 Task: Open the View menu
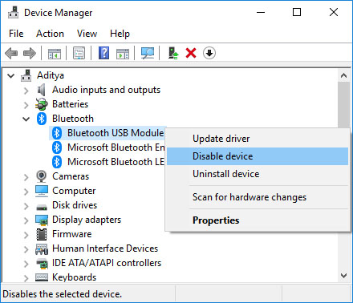click(x=87, y=34)
